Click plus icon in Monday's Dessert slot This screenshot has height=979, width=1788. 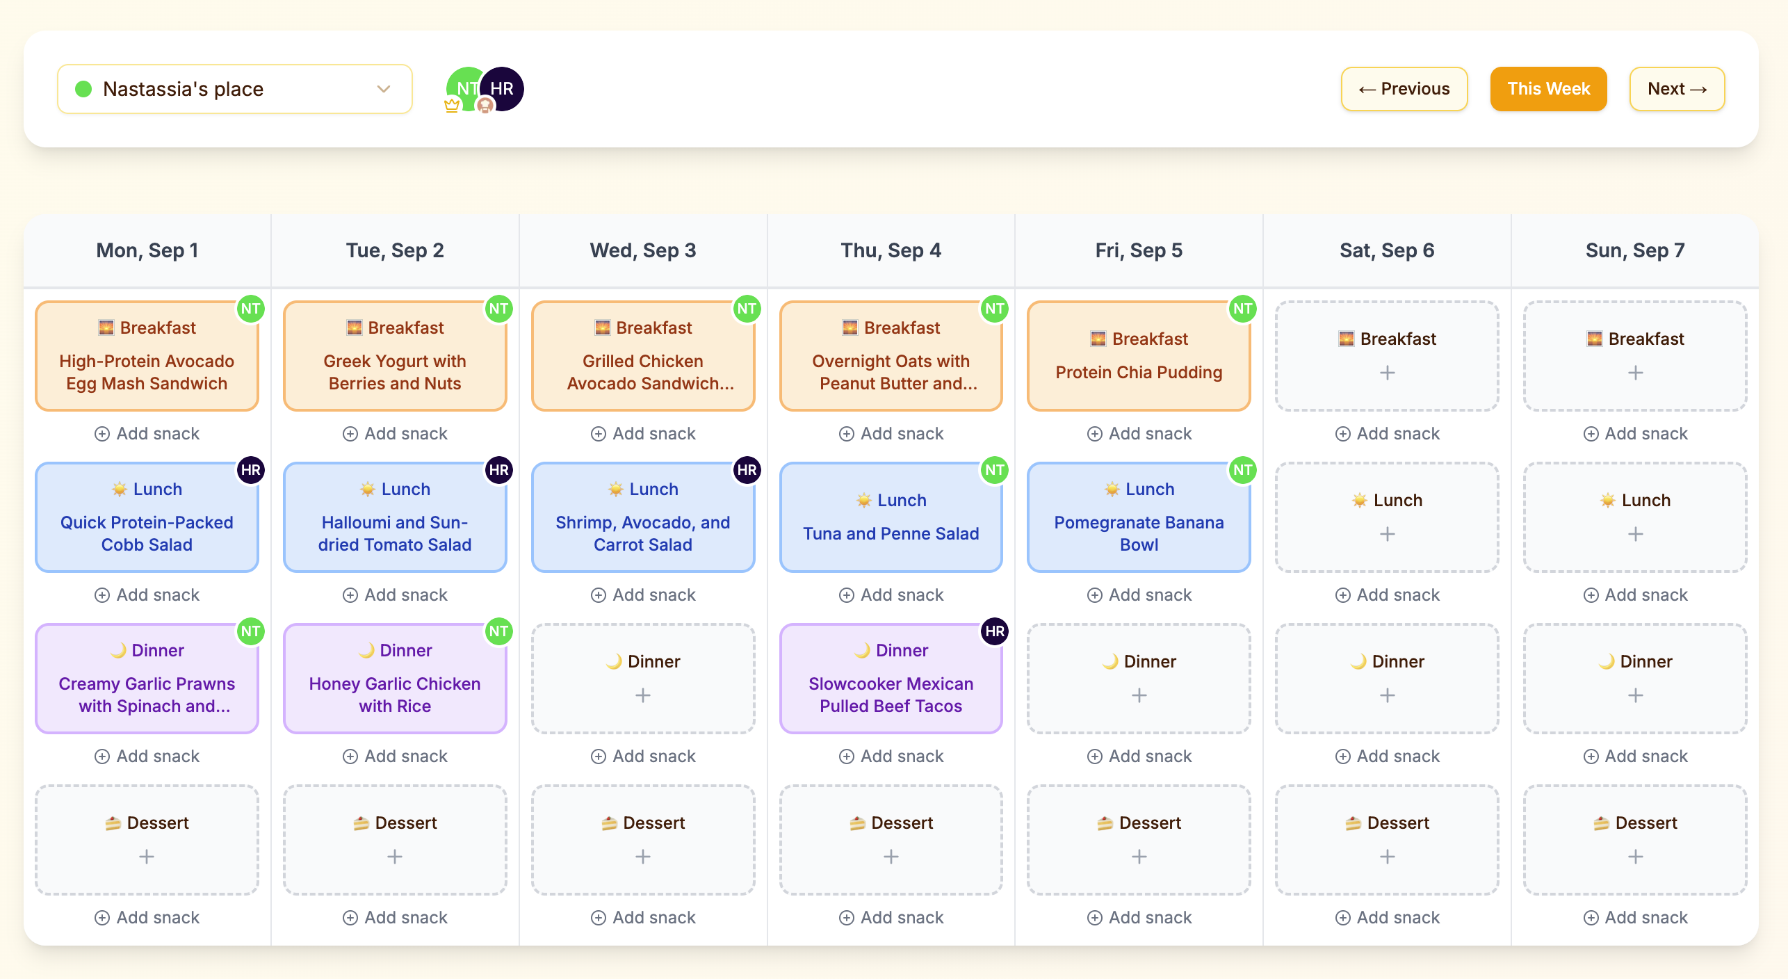click(147, 857)
